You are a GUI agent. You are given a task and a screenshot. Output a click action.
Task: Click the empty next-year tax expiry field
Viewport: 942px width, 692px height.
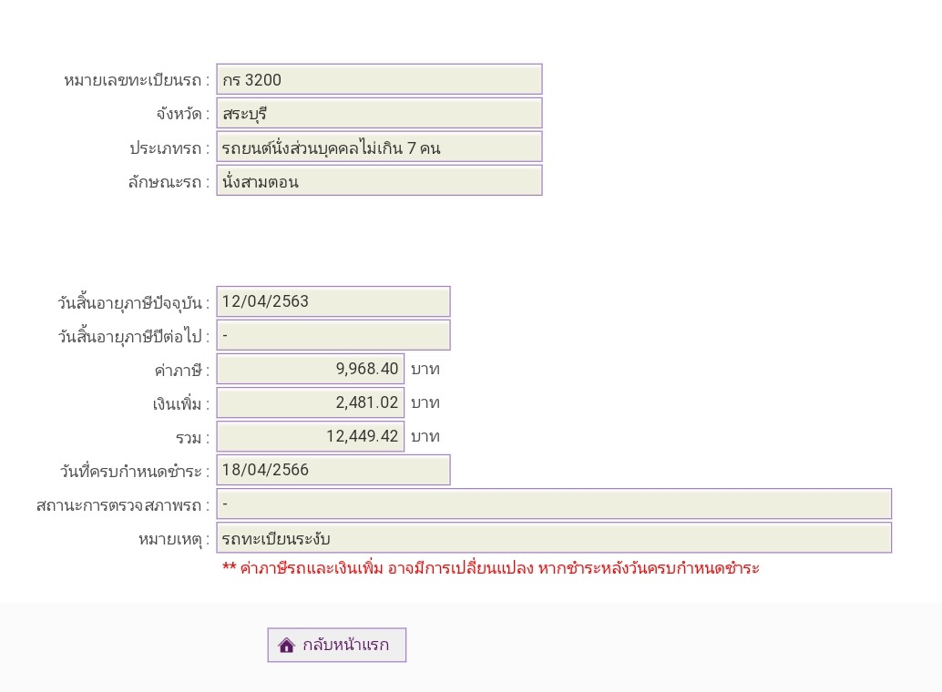(333, 335)
